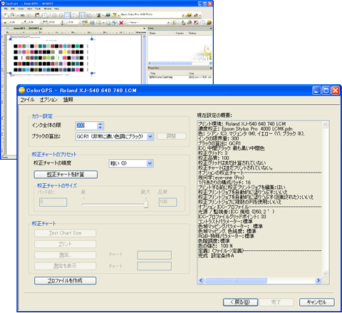The height and width of the screenshot is (313, 342).
Task: Click the 校正チャートを計算 button
Action: click(66, 175)
